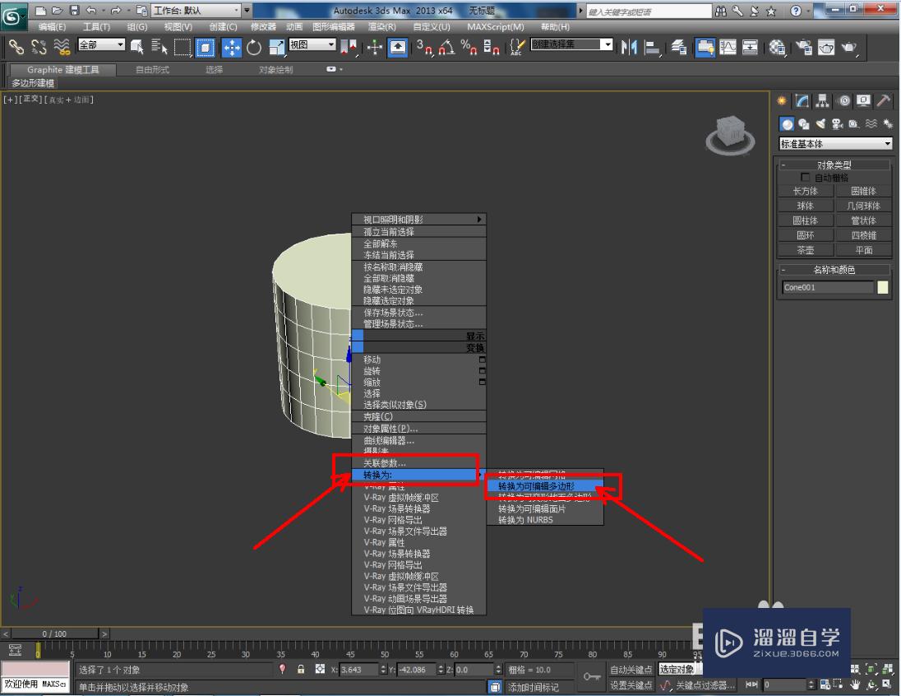
Task: Activate the Select Object tool
Action: [136, 47]
